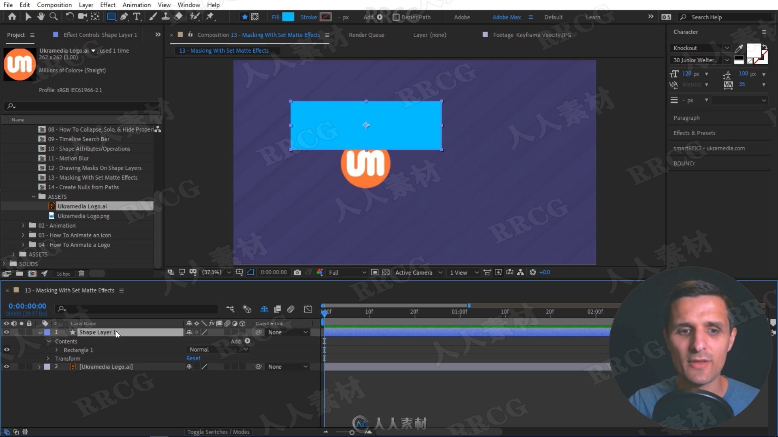
Task: Expand the Contents group in Shape Layer 1
Action: pyautogui.click(x=49, y=341)
